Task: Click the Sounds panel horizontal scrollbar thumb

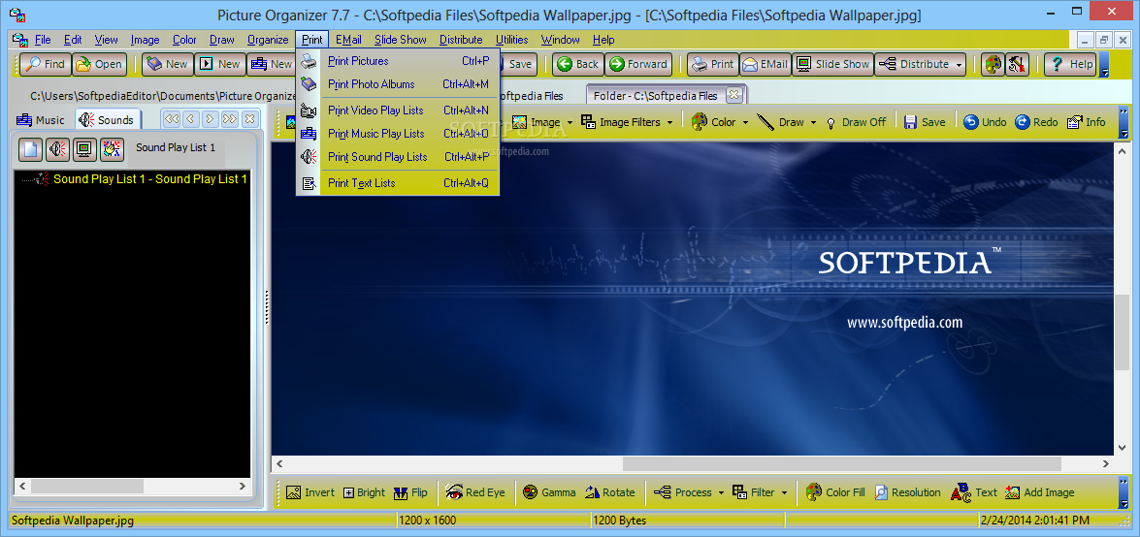Action: click(87, 487)
